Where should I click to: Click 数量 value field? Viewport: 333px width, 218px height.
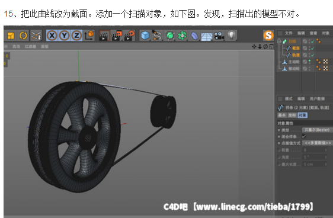pos(315,150)
